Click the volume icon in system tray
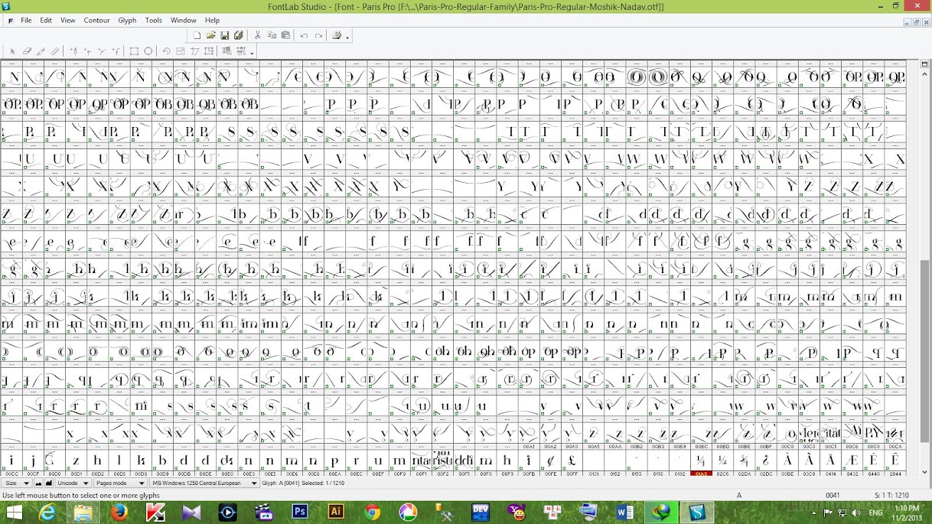Screen dimensions: 932x524 855,513
